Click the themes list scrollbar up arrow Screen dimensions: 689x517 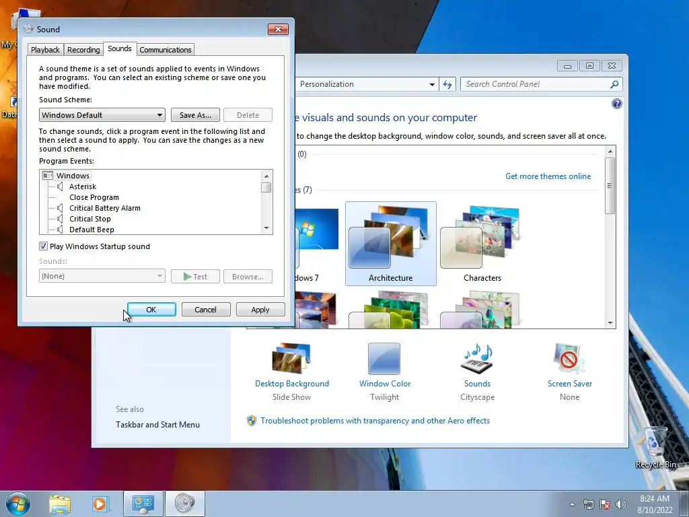coord(610,151)
